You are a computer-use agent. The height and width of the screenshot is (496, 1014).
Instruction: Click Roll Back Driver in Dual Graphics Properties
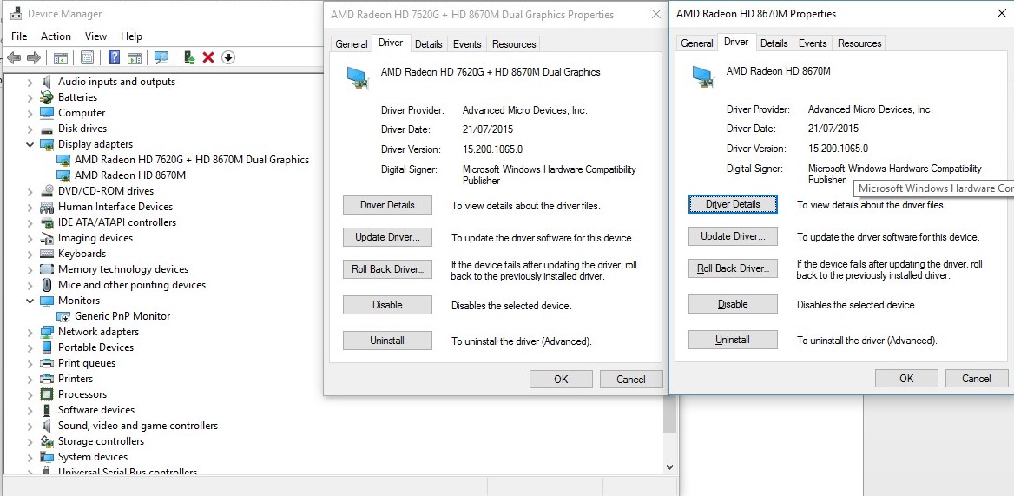(387, 269)
